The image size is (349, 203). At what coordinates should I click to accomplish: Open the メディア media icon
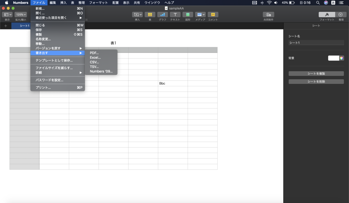pyautogui.click(x=200, y=15)
